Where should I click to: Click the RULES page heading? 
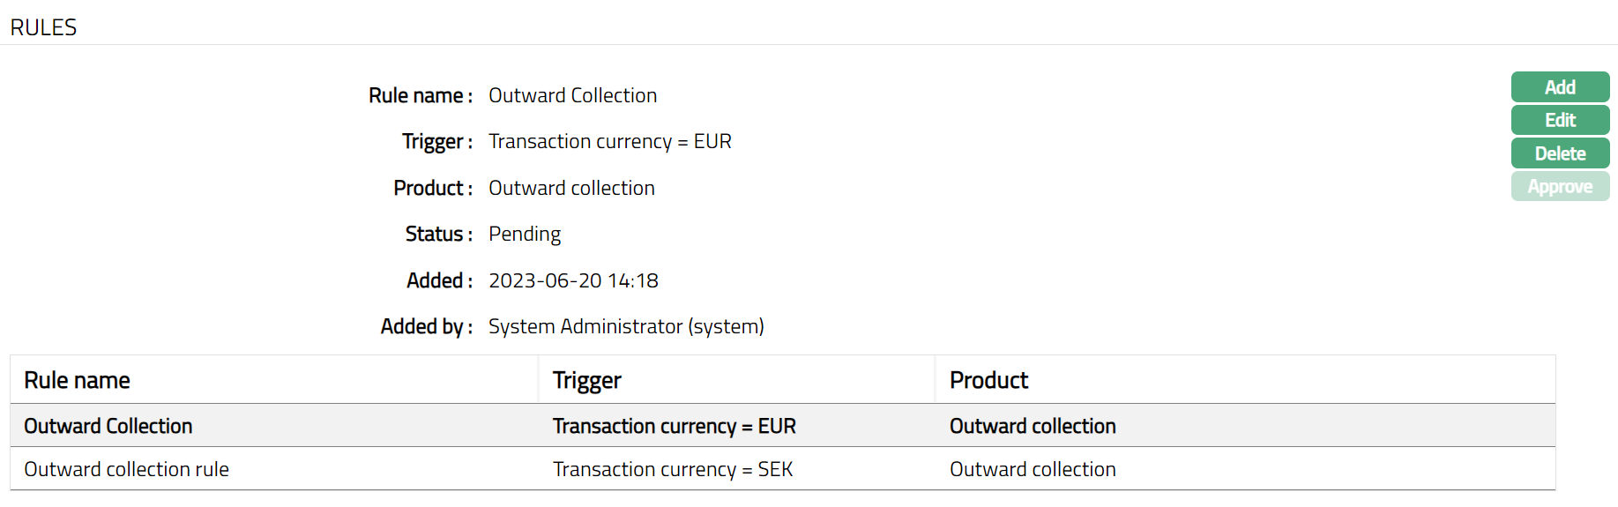[x=43, y=27]
